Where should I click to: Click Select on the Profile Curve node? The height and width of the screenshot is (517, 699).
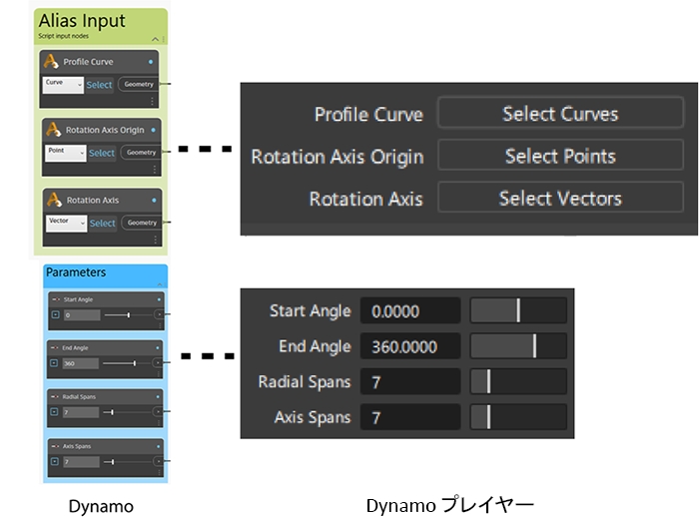coord(99,85)
